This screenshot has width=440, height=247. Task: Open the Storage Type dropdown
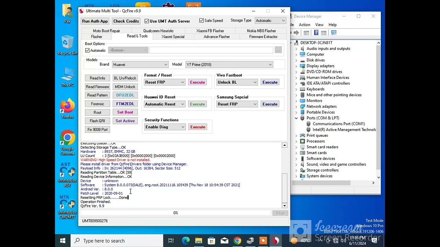pos(270,21)
